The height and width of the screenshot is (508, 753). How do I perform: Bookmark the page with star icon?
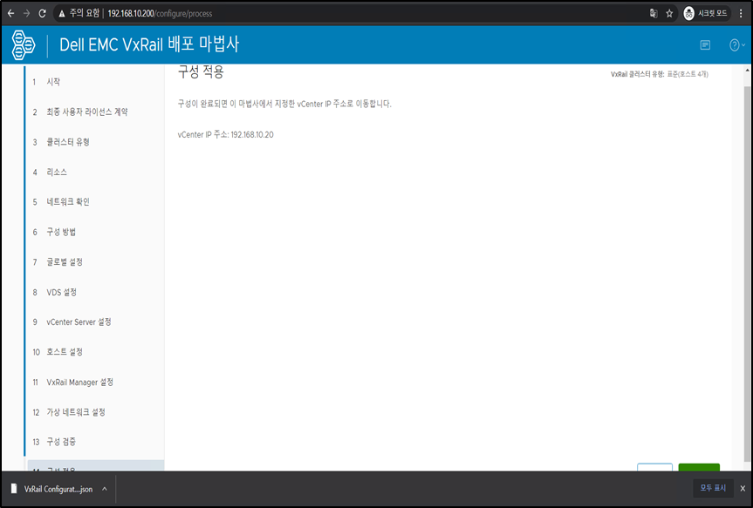click(669, 13)
